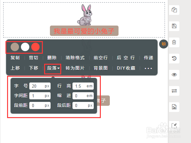Toggle the eye preview icon
Image resolution: width=191 pixels, height=143 pixels.
(174, 75)
